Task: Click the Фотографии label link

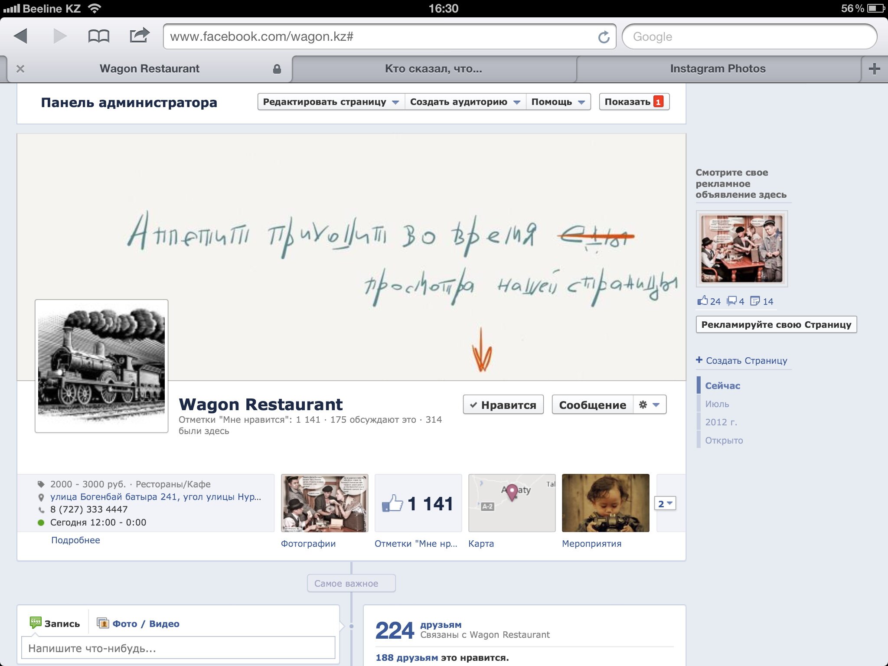Action: [308, 544]
